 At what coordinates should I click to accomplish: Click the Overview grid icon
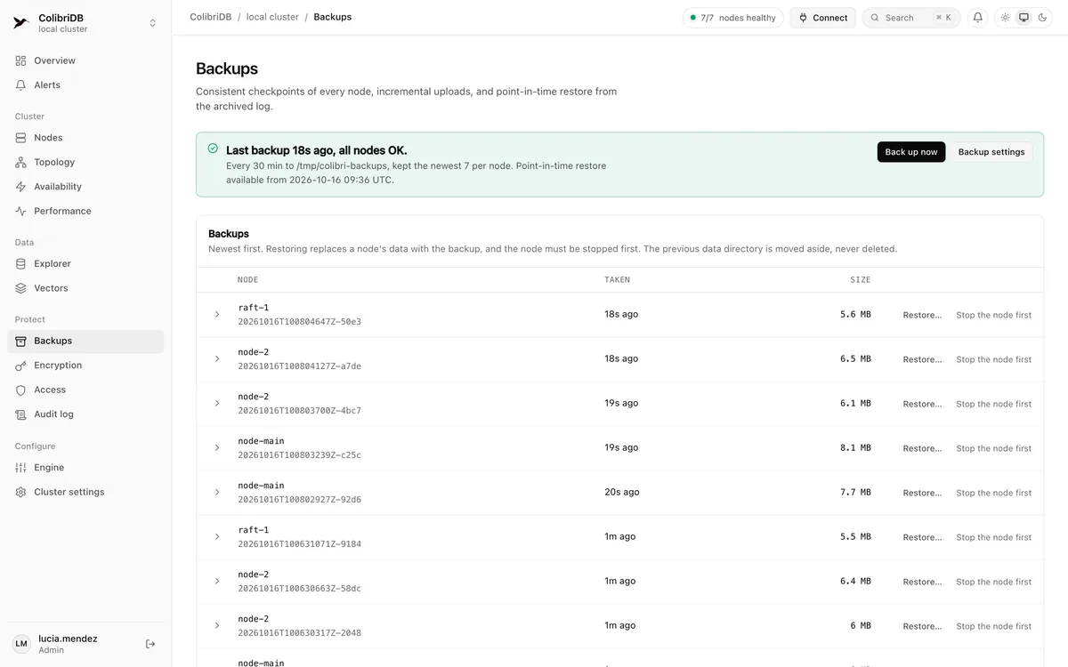coord(21,60)
